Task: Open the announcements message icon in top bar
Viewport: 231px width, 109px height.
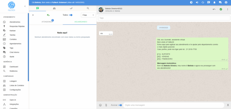Action: coord(209,2)
